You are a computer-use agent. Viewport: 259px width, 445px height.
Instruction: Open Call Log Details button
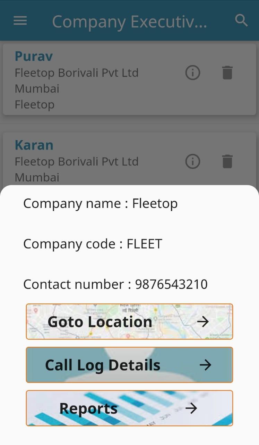(129, 365)
